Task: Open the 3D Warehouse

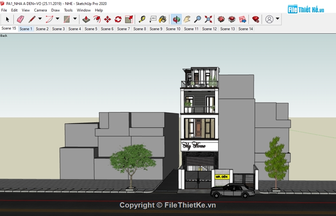Action: point(221,19)
